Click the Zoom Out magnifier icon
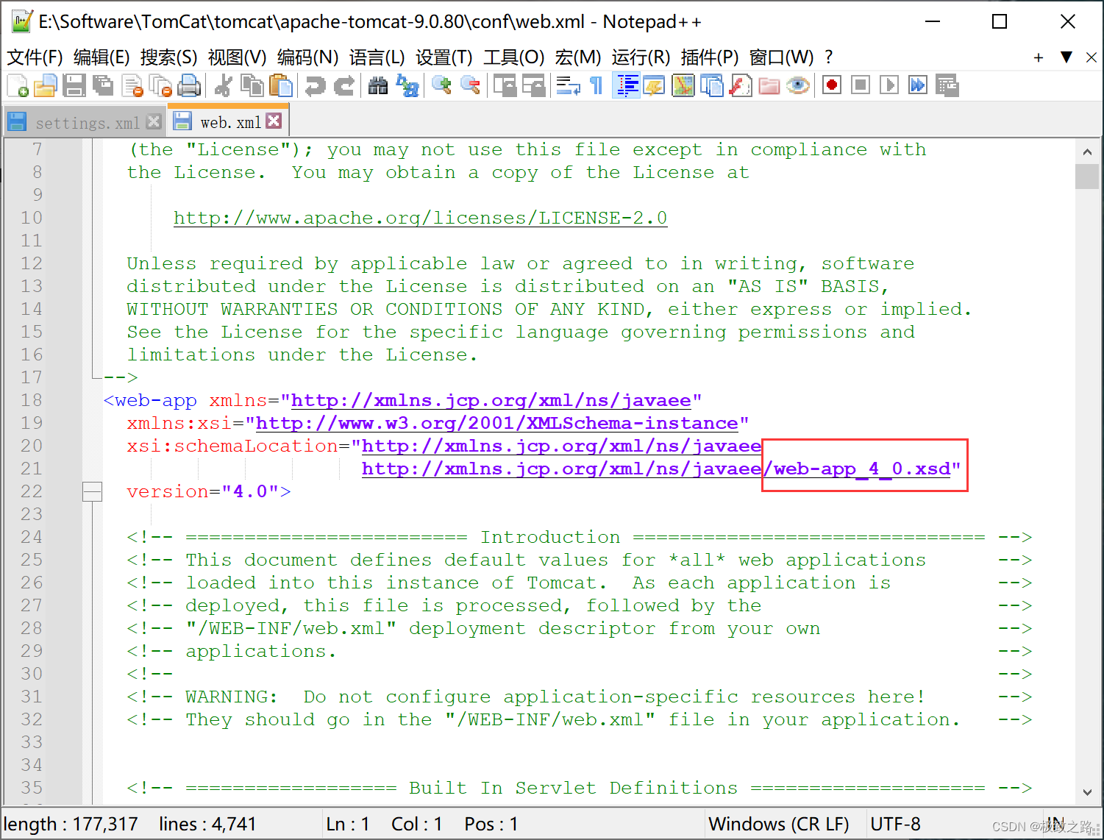Viewport: 1104px width, 840px height. click(x=470, y=86)
